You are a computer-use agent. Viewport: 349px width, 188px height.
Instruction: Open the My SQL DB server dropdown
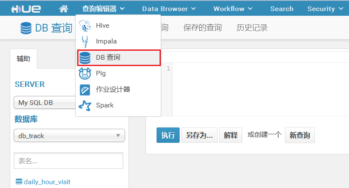click(x=45, y=103)
